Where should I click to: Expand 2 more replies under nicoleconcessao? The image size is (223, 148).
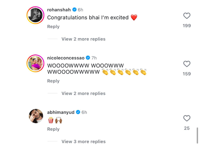(x=83, y=94)
